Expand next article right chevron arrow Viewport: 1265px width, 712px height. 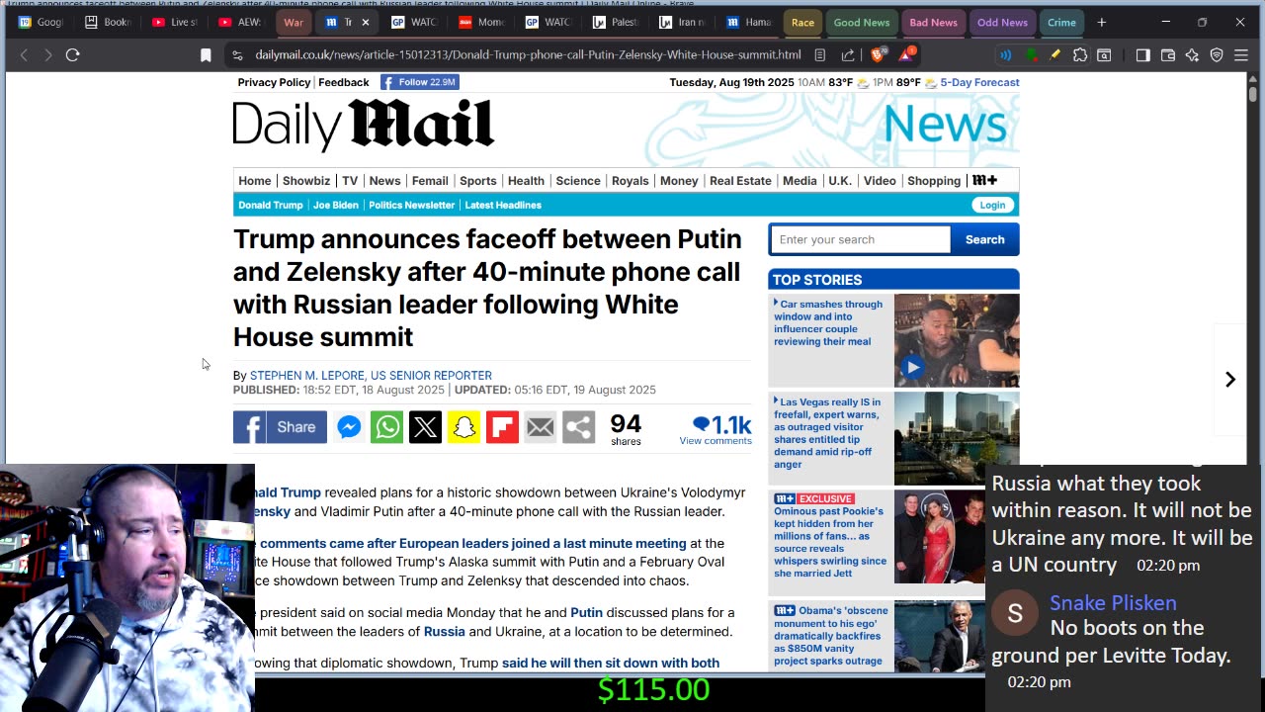(1230, 380)
